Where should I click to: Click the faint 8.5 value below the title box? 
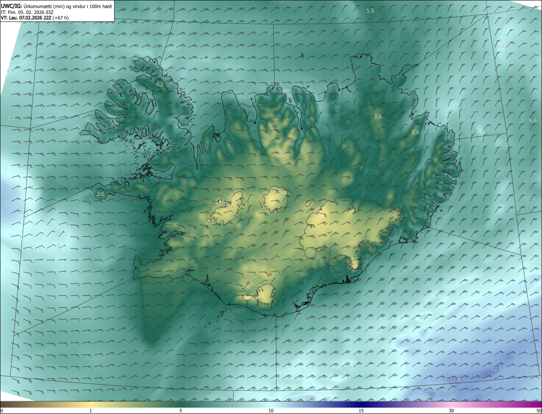point(92,31)
